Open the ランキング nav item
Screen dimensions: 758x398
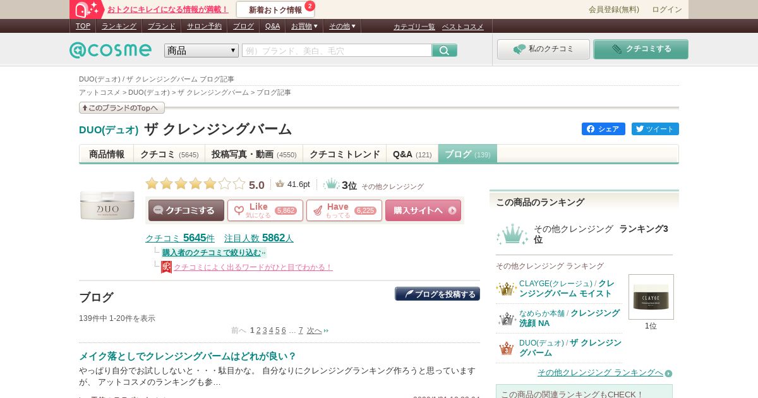pyautogui.click(x=119, y=26)
